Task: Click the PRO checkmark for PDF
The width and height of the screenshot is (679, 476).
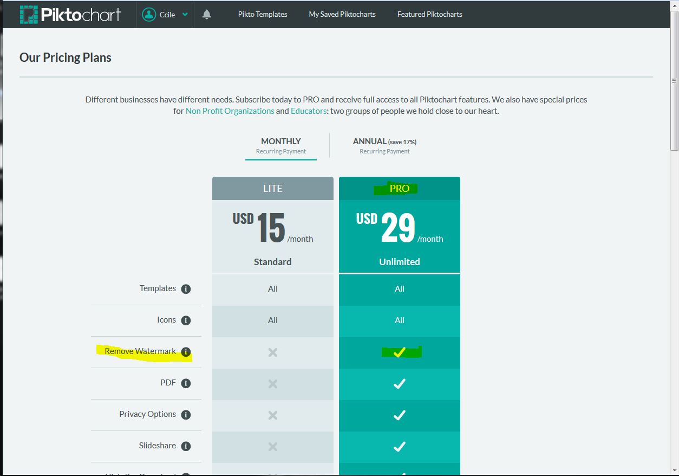Action: (x=400, y=384)
